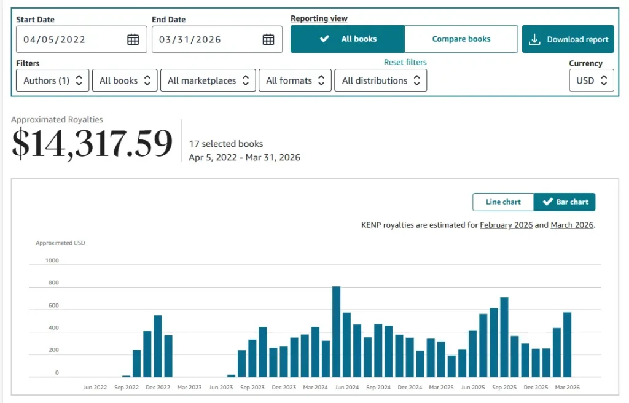Open the February 2026 KENP link
Viewport: 629px width, 403px height.
click(x=506, y=225)
